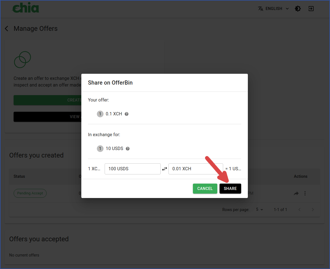The width and height of the screenshot is (330, 269).
Task: Click the '10 USDS' requested amount
Action: point(115,148)
